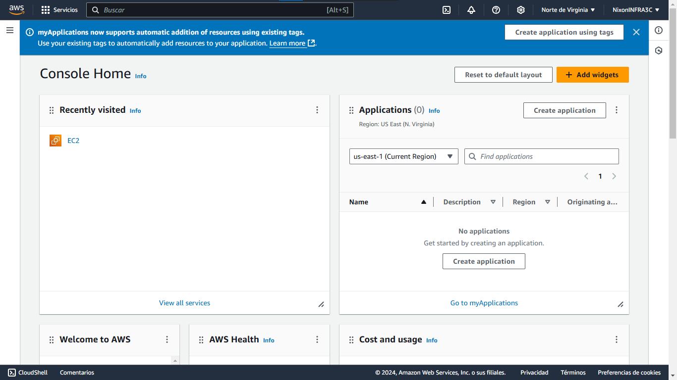The width and height of the screenshot is (677, 380).
Task: Open Preferencias de cookies footer link
Action: click(x=629, y=373)
